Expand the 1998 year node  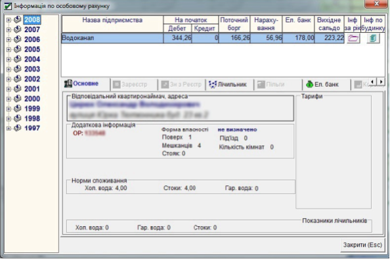click(9, 118)
